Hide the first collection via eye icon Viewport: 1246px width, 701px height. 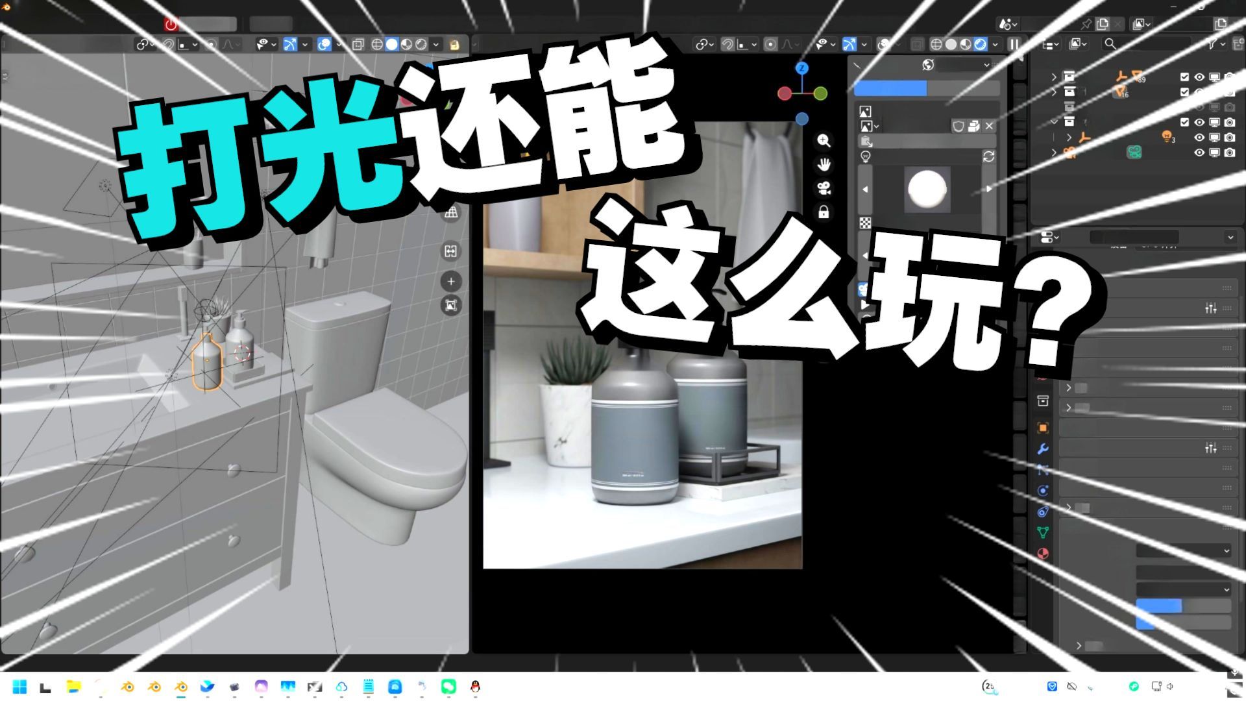(1199, 77)
